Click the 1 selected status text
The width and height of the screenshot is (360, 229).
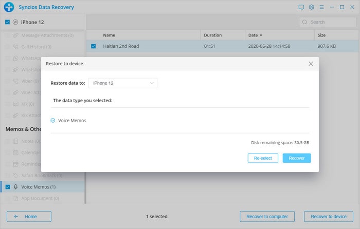tap(157, 216)
